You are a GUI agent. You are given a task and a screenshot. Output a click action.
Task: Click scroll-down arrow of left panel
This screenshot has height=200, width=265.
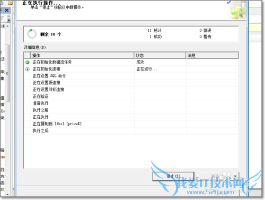pyautogui.click(x=7, y=194)
